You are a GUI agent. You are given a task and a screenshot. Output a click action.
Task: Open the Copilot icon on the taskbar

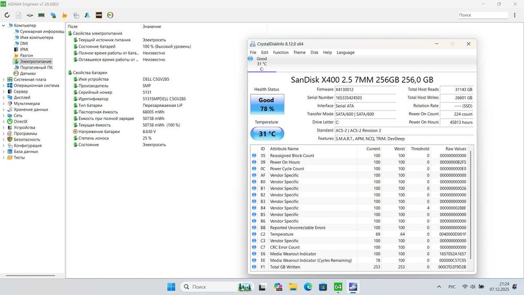click(x=278, y=287)
